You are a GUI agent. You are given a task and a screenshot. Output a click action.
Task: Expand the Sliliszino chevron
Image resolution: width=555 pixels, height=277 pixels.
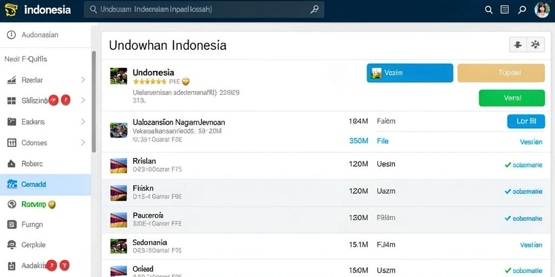(83, 100)
